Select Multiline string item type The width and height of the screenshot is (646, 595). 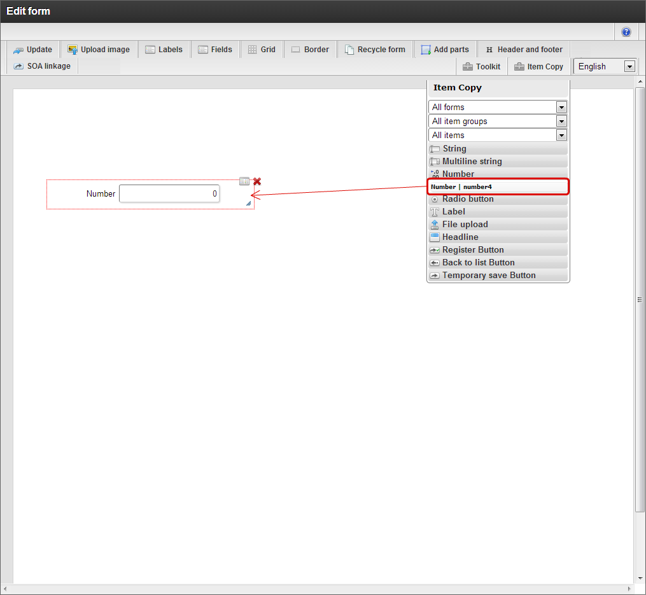pyautogui.click(x=498, y=162)
